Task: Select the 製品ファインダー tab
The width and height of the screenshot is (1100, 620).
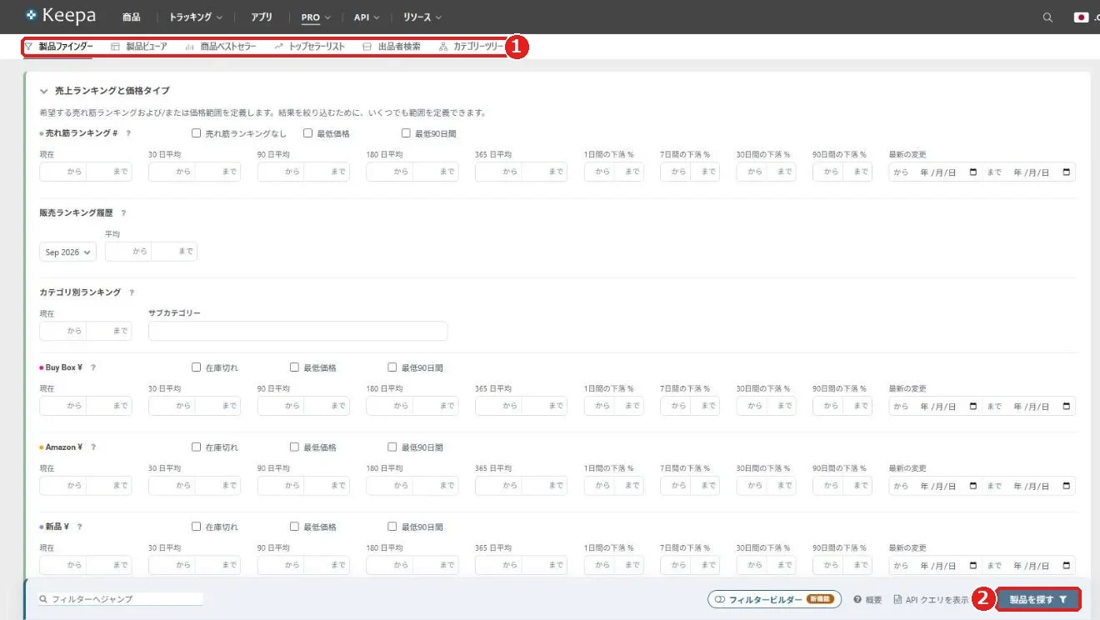Action: click(x=58, y=47)
